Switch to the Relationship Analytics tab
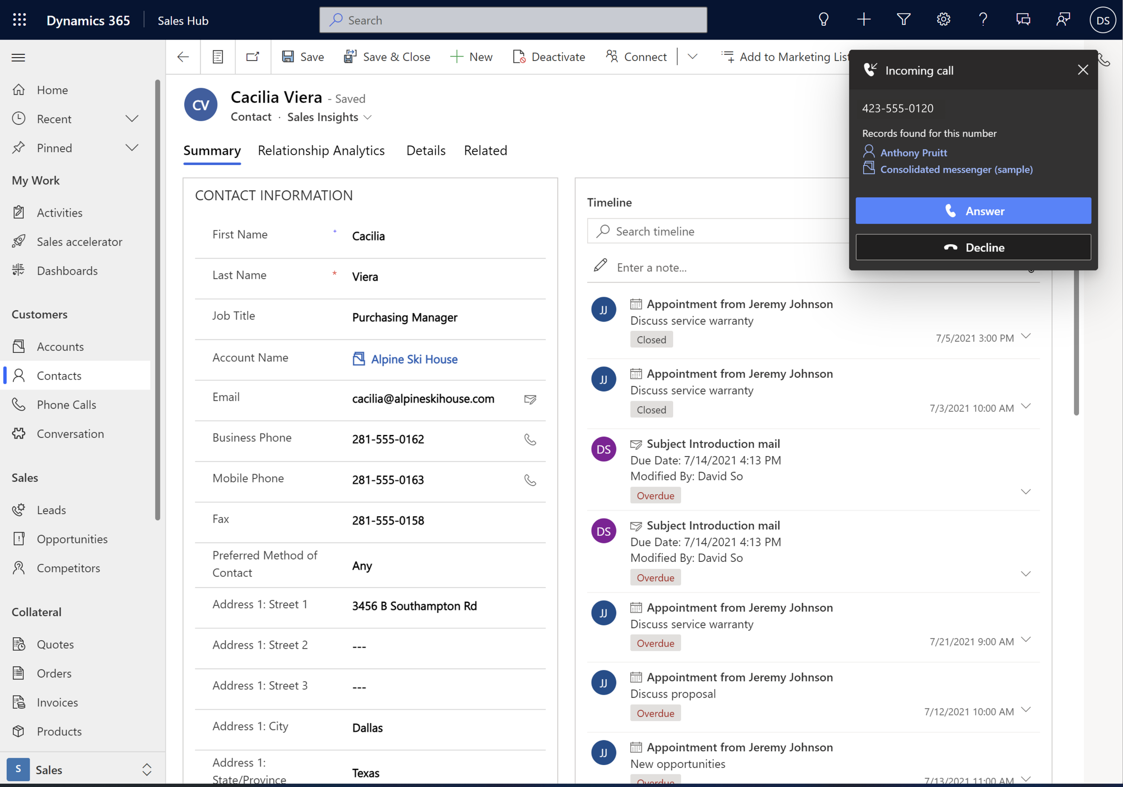1123x787 pixels. [322, 150]
